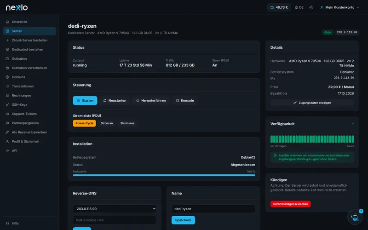Click the Als Reseller bewerben rocket icon

(7, 132)
